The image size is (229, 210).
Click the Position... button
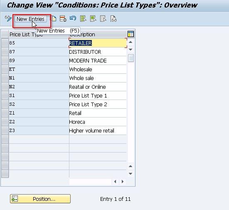point(40,199)
